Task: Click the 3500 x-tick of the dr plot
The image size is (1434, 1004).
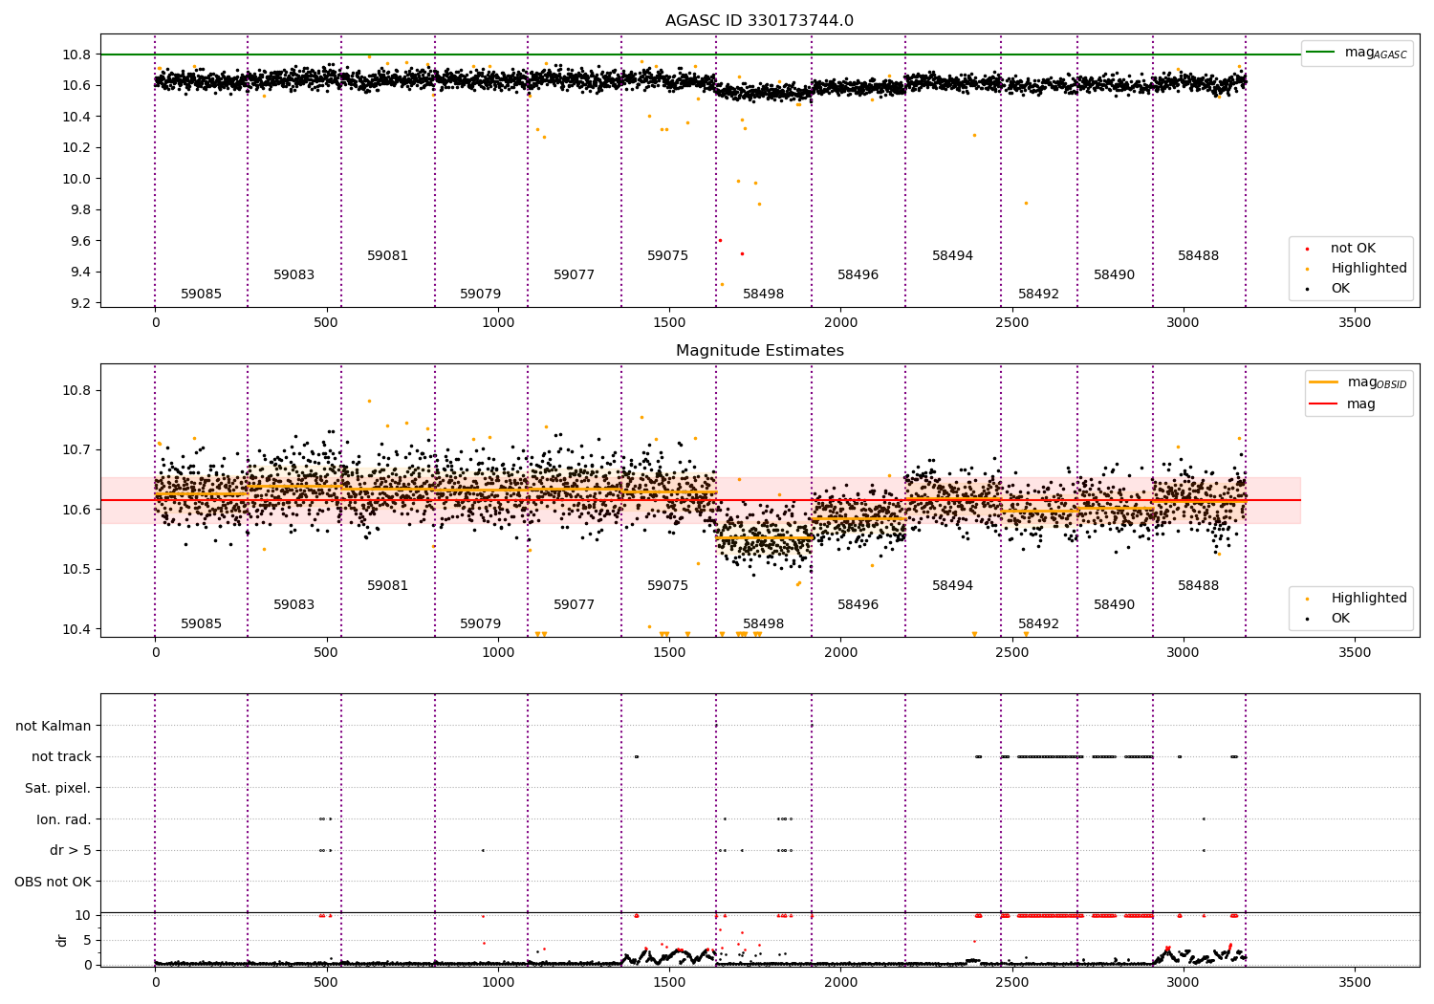Action: point(1355,982)
